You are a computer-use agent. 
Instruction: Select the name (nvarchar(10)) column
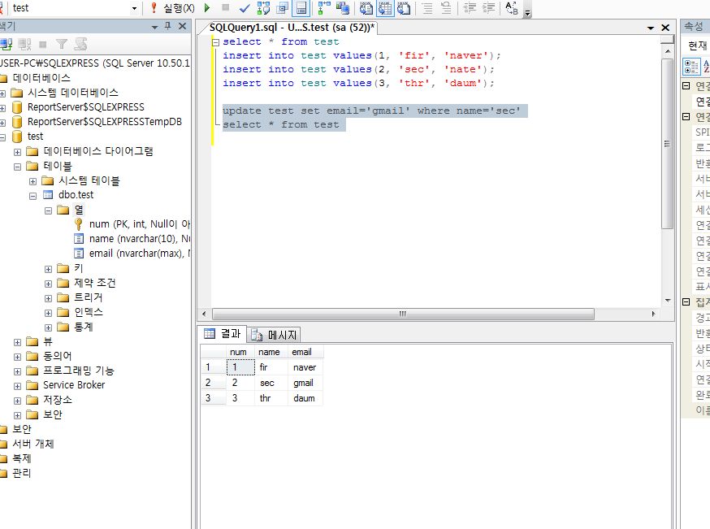click(140, 239)
